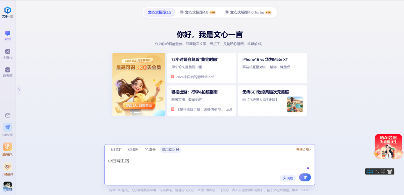Viewport: 404px width, 195px height.
Task: Open the 邀请有礼 invite gift icon
Action: (7, 147)
